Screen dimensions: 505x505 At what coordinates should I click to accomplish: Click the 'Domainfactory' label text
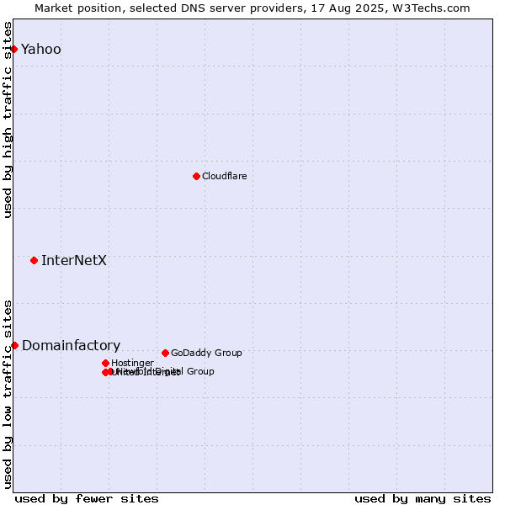(72, 346)
